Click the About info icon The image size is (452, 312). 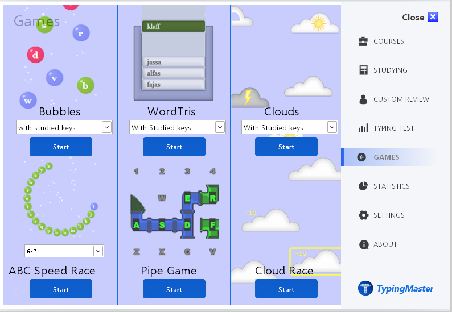pyautogui.click(x=364, y=244)
